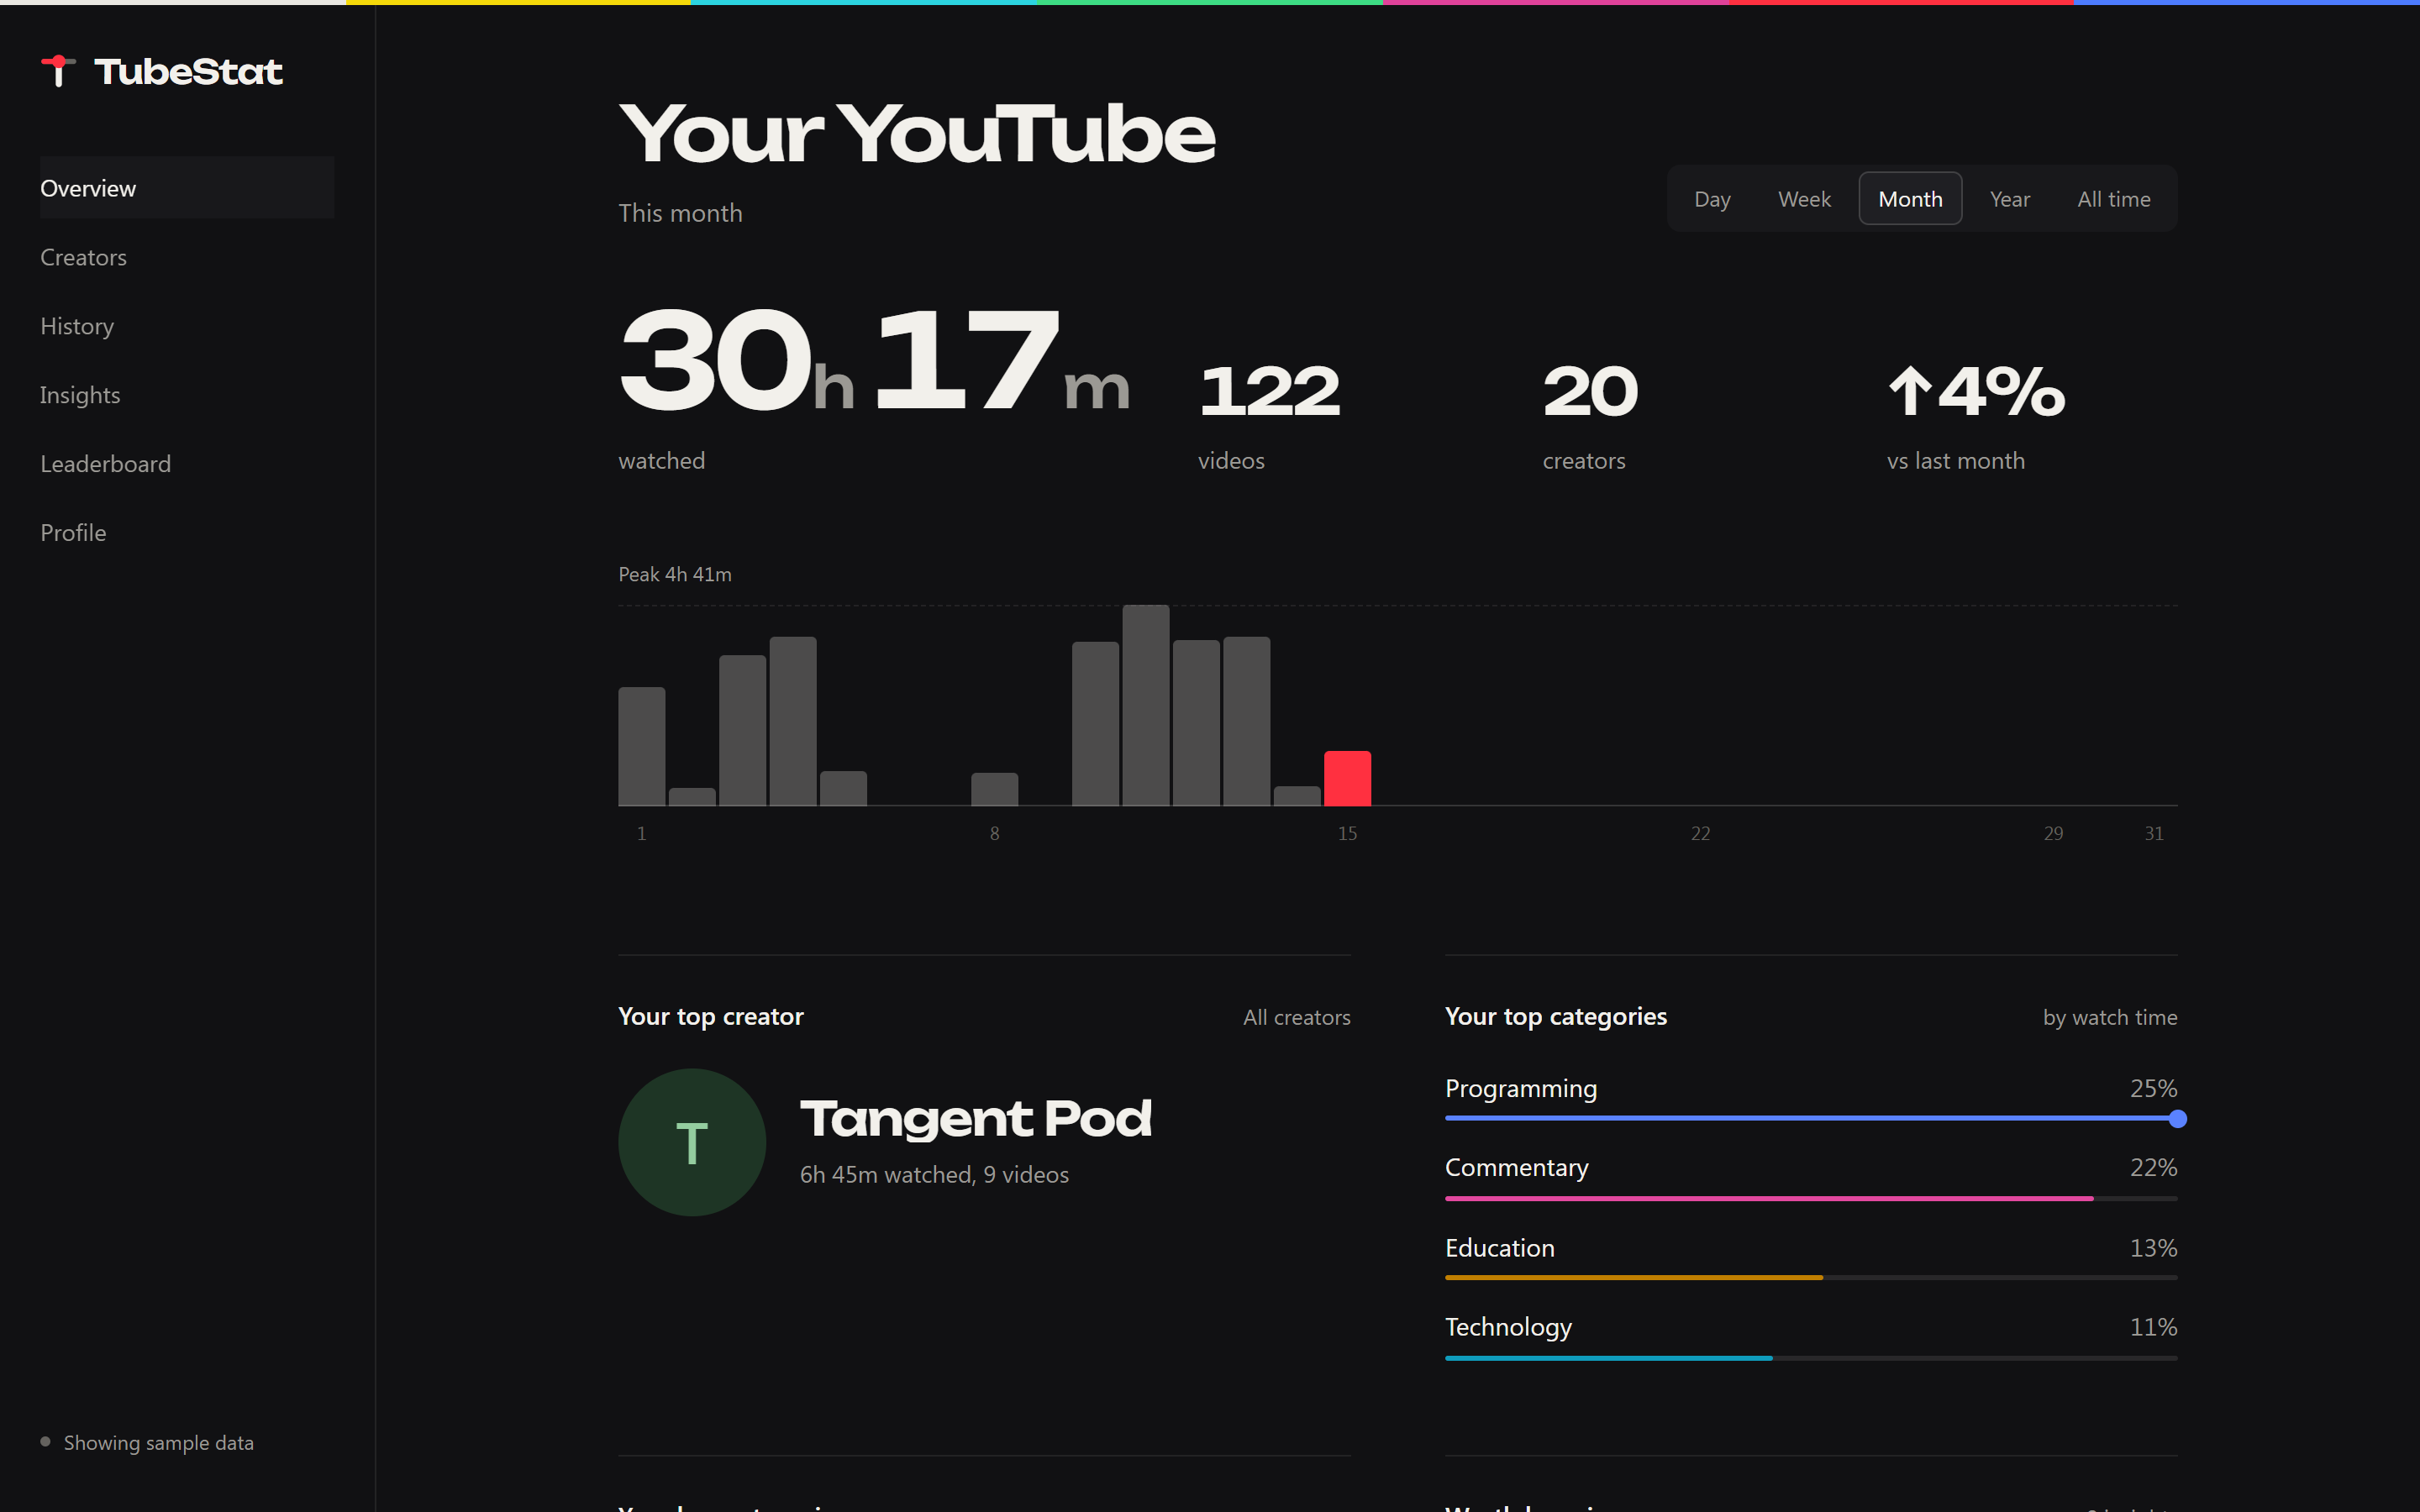Screen dimensions: 2420x1512
Task: Click the by watch time label
Action: [2110, 1017]
